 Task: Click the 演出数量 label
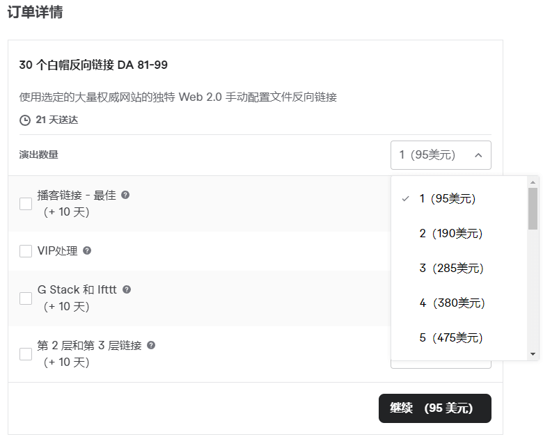(39, 154)
